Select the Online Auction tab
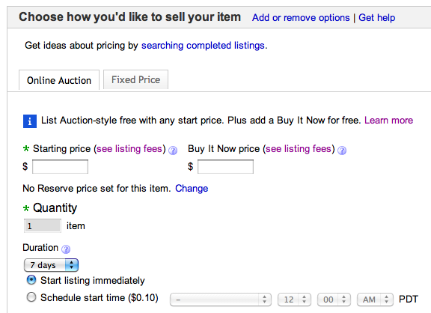Image resolution: width=431 pixels, height=313 pixels. (x=59, y=80)
